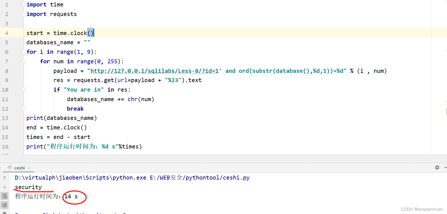The height and width of the screenshot is (214, 447).
Task: Click 'import time' statement
Action: pos(45,4)
